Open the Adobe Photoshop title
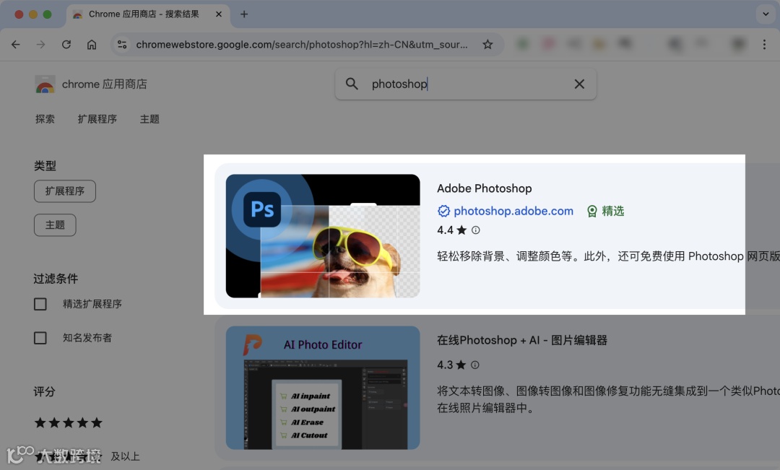The width and height of the screenshot is (780, 470). pos(484,188)
